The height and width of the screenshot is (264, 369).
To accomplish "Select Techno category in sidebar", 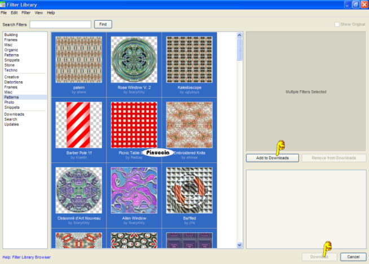I will point(11,70).
